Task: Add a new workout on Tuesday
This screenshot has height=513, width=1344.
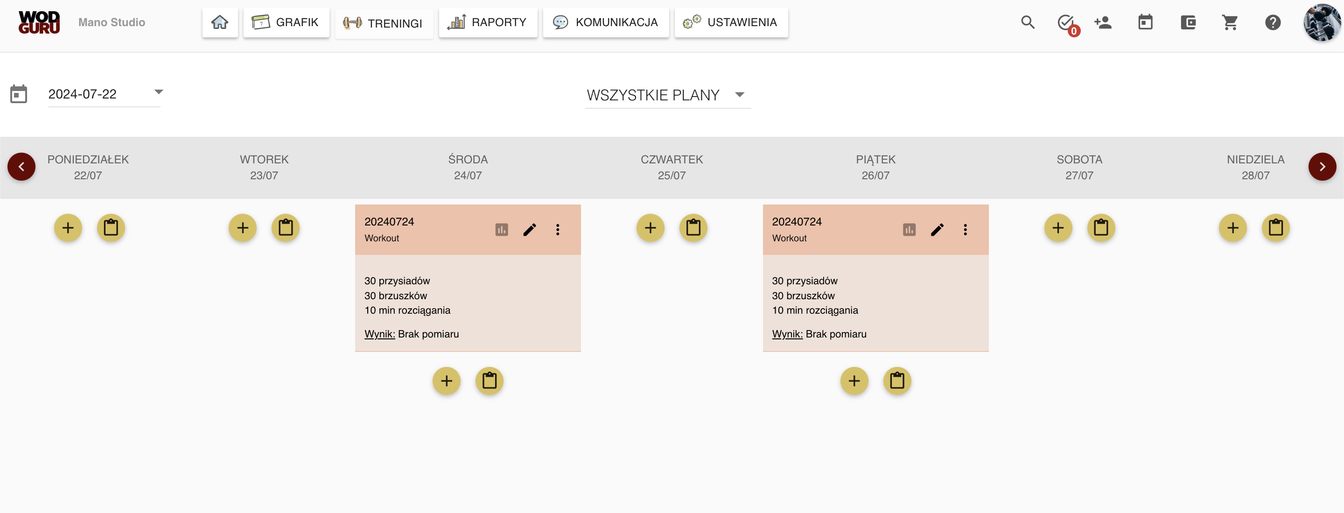Action: pos(243,227)
